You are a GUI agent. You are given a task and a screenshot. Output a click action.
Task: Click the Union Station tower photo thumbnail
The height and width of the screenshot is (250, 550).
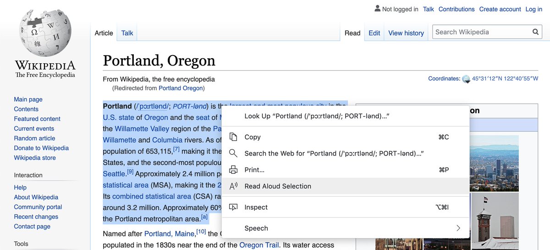495,221
